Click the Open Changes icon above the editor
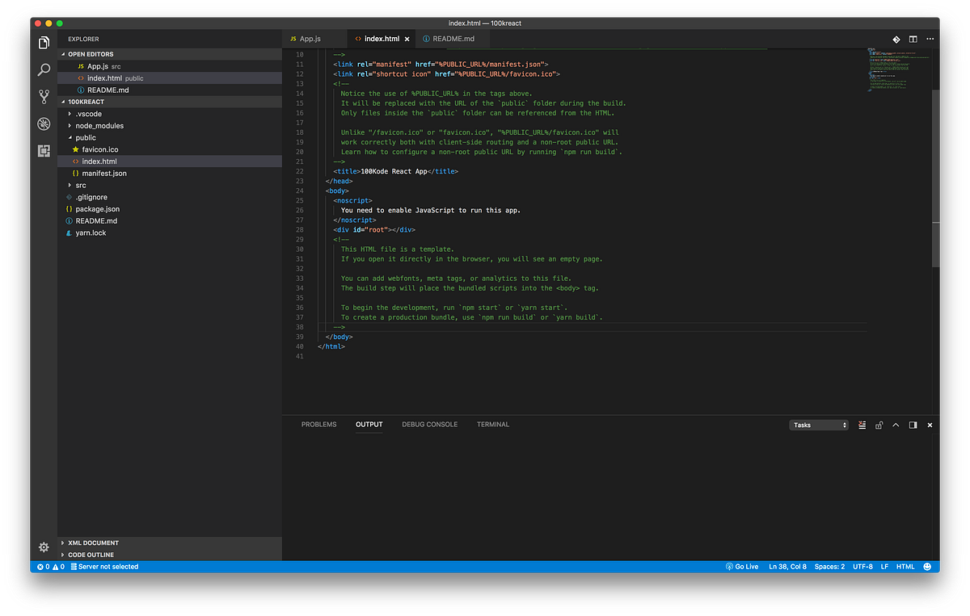Image resolution: width=970 pixels, height=616 pixels. [896, 39]
